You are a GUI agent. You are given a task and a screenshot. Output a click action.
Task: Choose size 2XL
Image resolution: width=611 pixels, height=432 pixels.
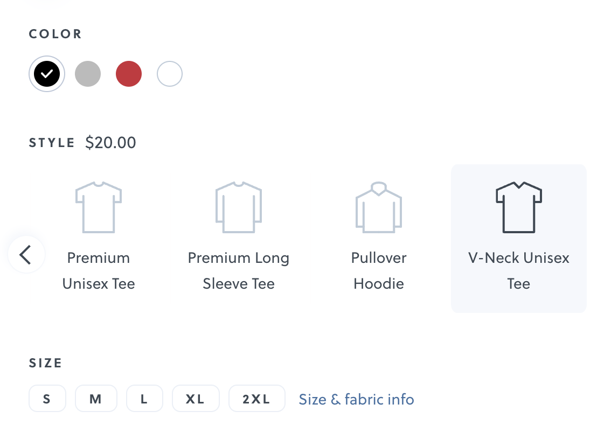tap(256, 399)
